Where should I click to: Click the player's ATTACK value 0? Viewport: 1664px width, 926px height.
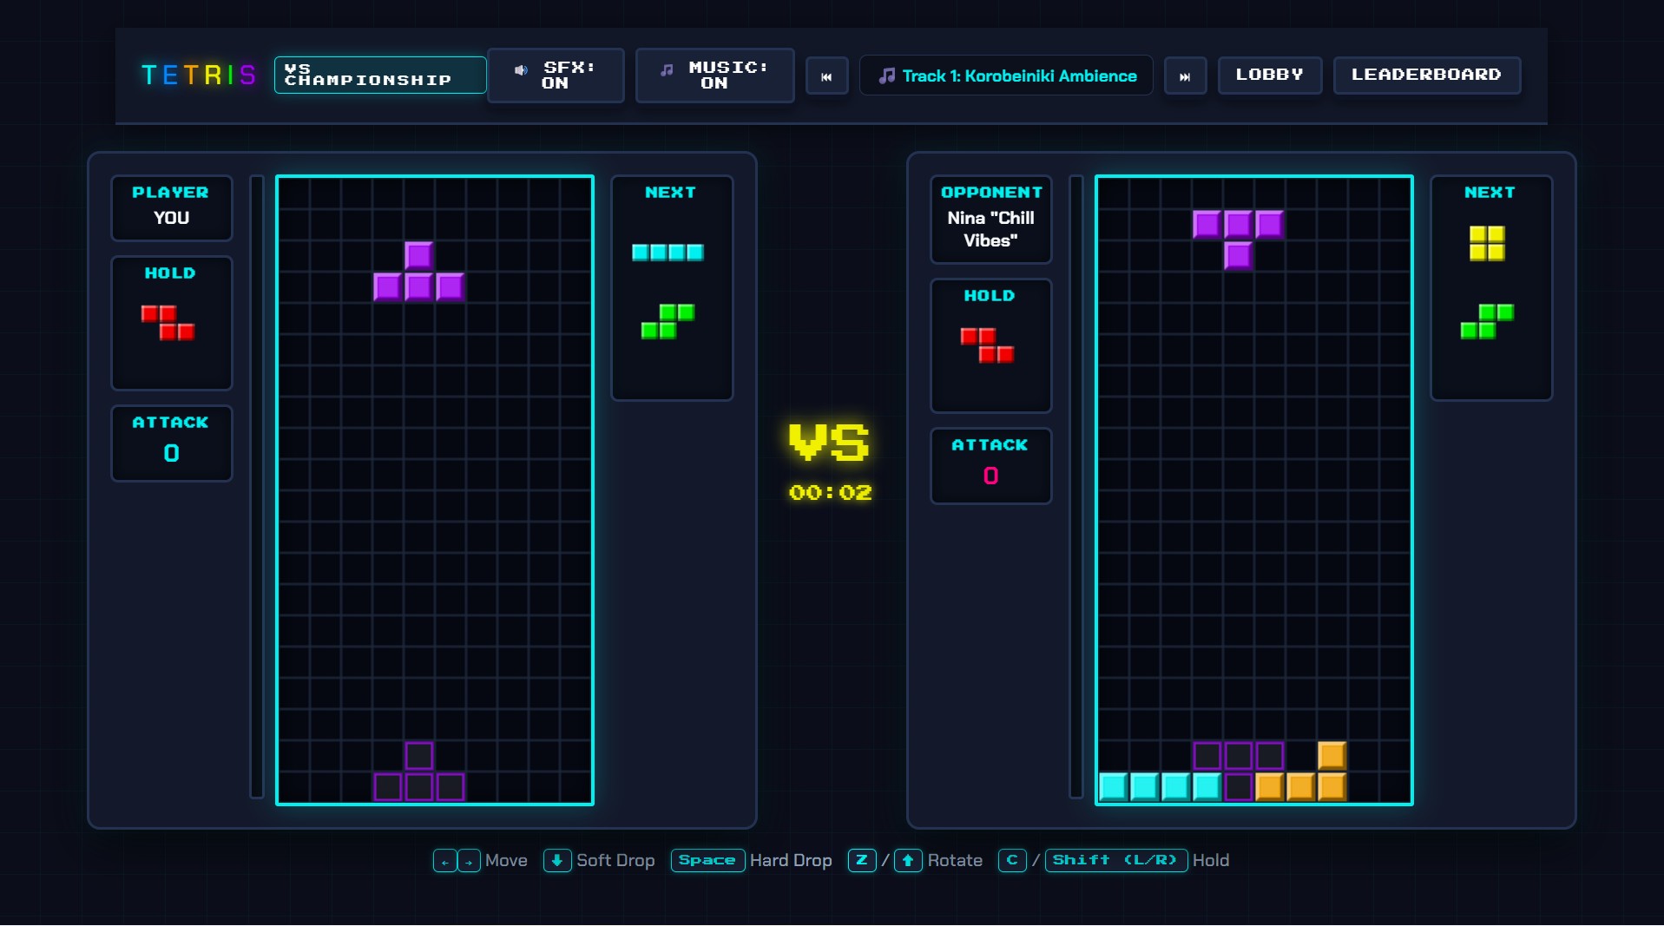(x=172, y=453)
